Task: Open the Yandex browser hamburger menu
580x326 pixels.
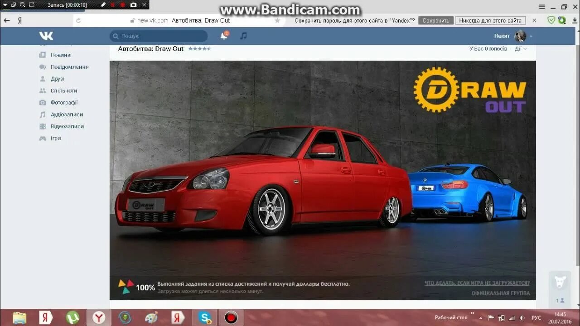Action: pos(542,7)
